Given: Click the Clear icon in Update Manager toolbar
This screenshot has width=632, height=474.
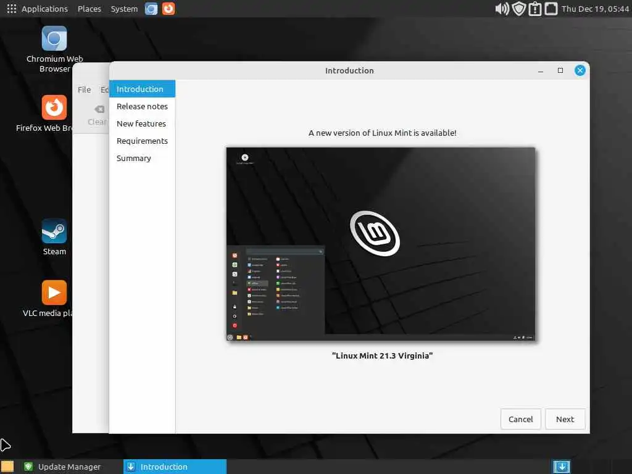Looking at the screenshot, I should (x=99, y=109).
